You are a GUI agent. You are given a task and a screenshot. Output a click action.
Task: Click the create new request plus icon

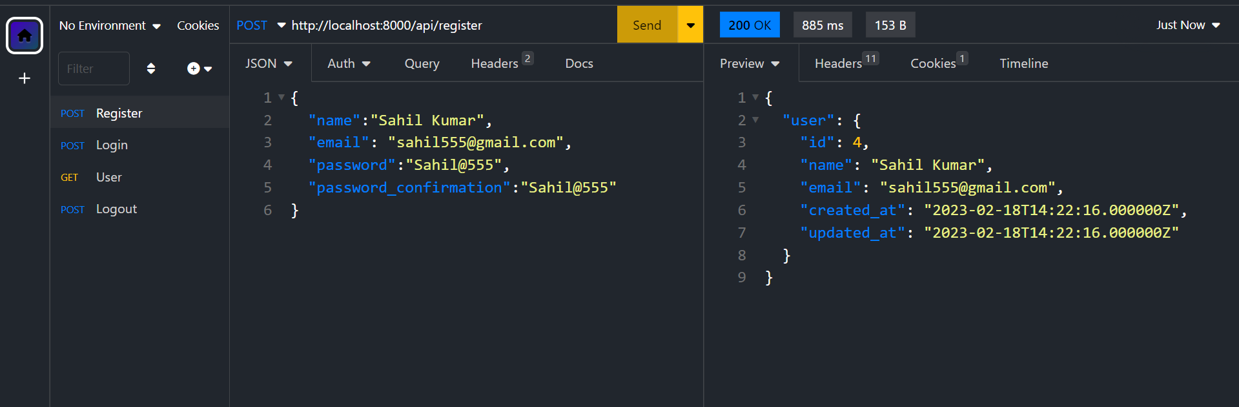coord(198,68)
